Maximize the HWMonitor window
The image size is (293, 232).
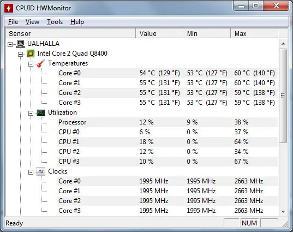pyautogui.click(x=256, y=6)
